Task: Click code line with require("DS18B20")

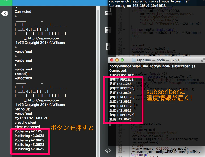Action: click(x=165, y=139)
